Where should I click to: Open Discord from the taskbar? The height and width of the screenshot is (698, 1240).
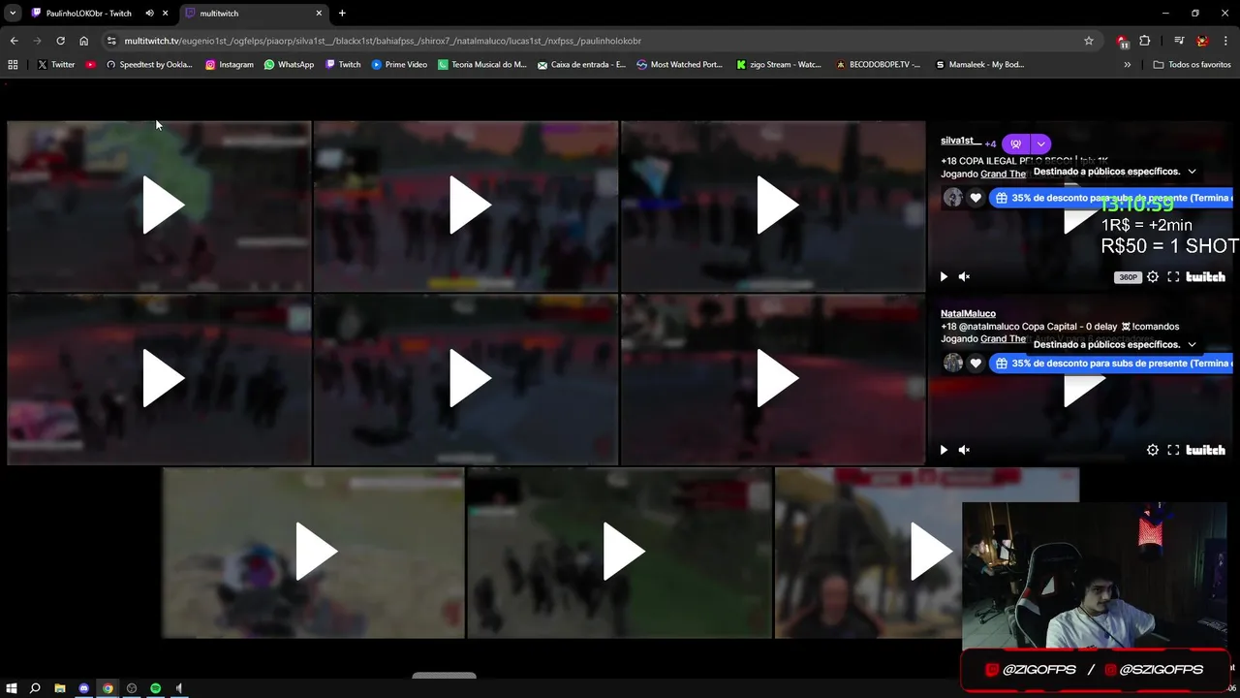click(x=84, y=688)
